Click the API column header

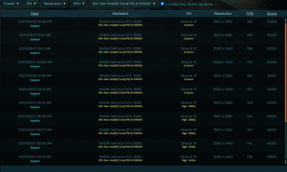pos(189,13)
